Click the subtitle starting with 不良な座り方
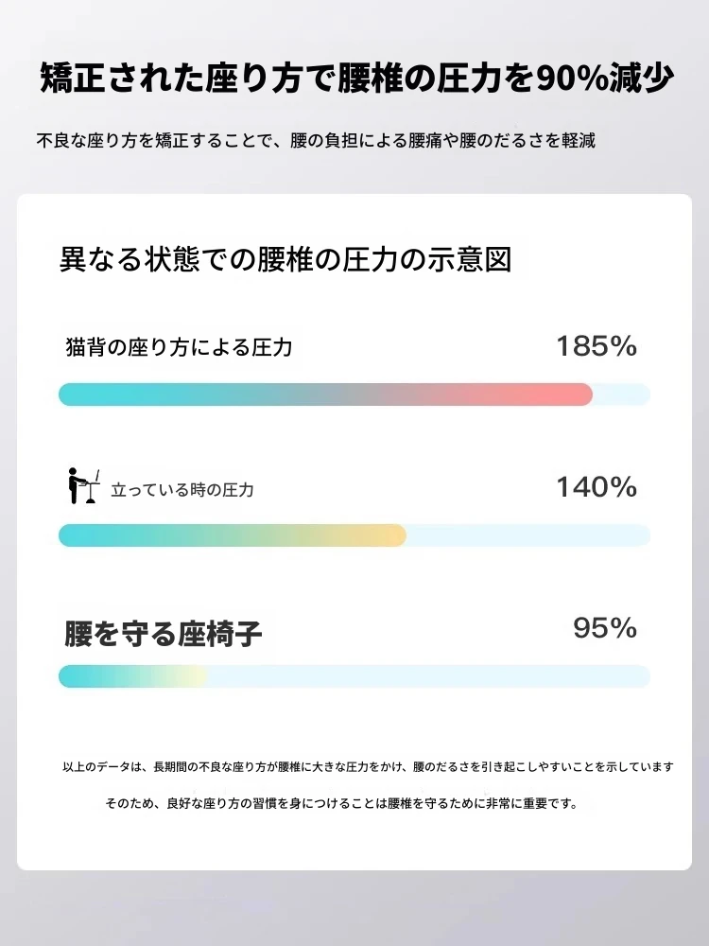The width and height of the screenshot is (709, 946). click(x=315, y=141)
